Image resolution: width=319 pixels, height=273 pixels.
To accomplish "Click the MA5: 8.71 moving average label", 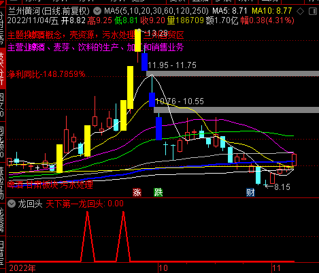I will (229, 11).
